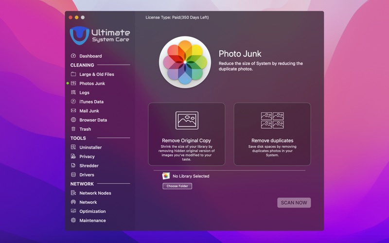
Task: Select Photos Junk in the sidebar
Action: click(92, 84)
